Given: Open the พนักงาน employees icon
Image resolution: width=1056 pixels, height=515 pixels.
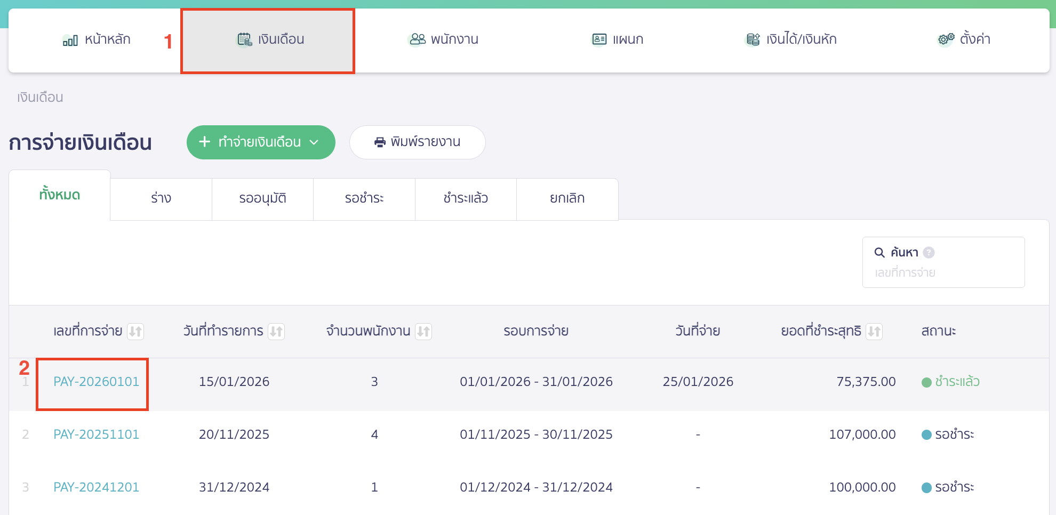Looking at the screenshot, I should click(417, 39).
